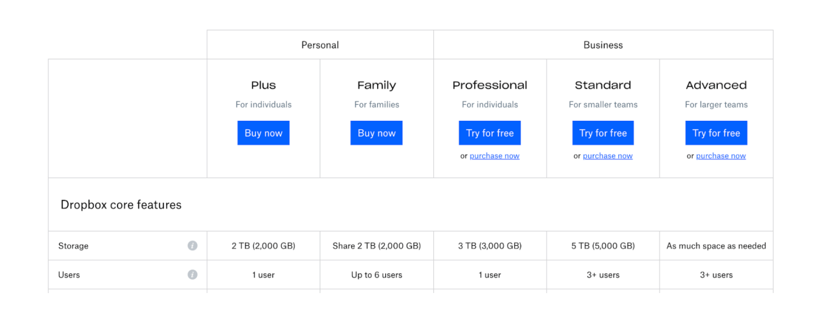Click the Professional plan title
The width and height of the screenshot is (824, 321).
point(490,85)
